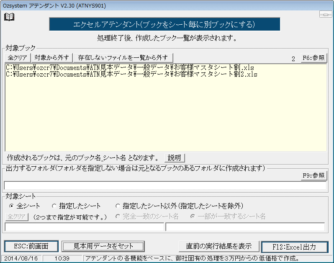The width and height of the screenshot is (334, 263).
Task: Click 存在しないファイルを一覧から外す button
Action: 123,58
